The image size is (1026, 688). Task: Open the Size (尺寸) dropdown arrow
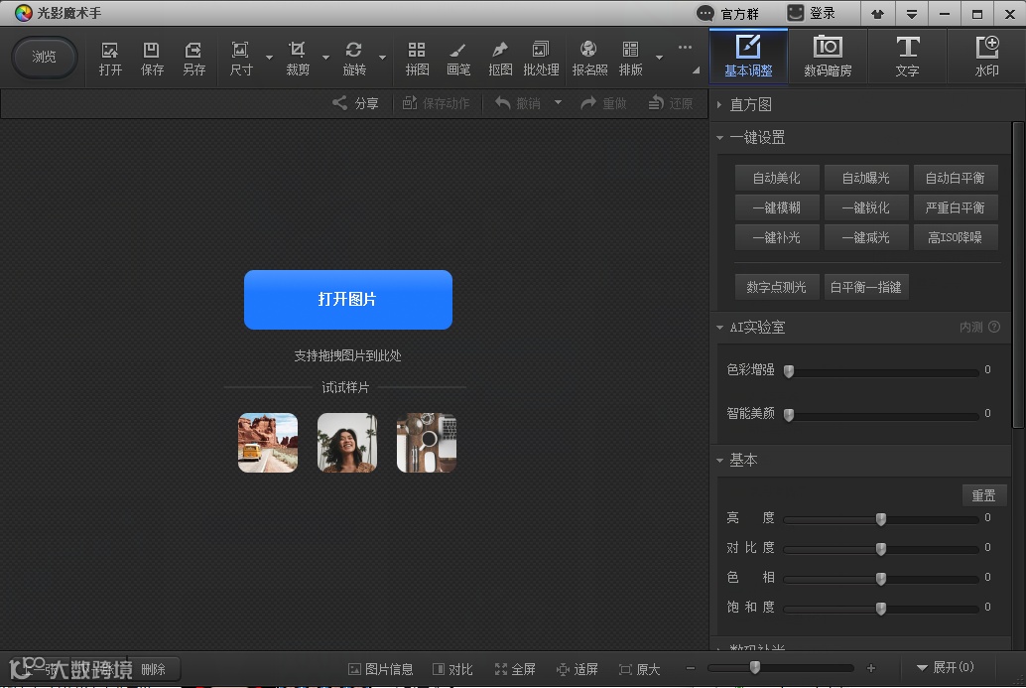[269, 58]
